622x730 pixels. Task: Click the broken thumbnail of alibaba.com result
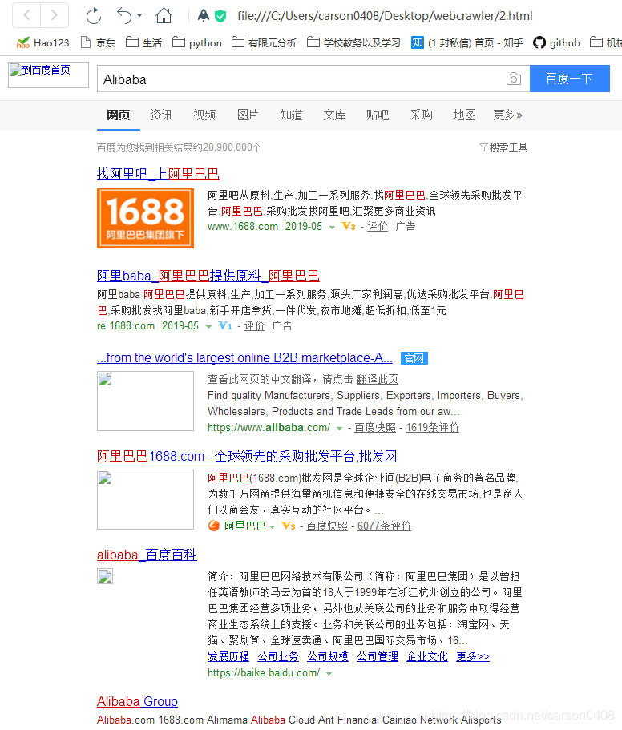click(x=145, y=401)
